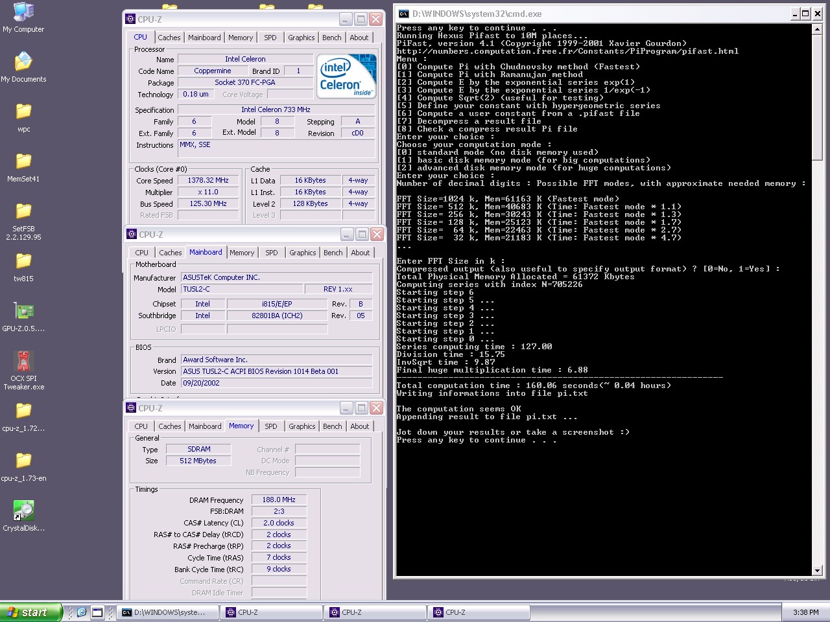Click the Socket 370 FC-PGA package value
Viewport: 830px width, 622px height.
point(245,82)
